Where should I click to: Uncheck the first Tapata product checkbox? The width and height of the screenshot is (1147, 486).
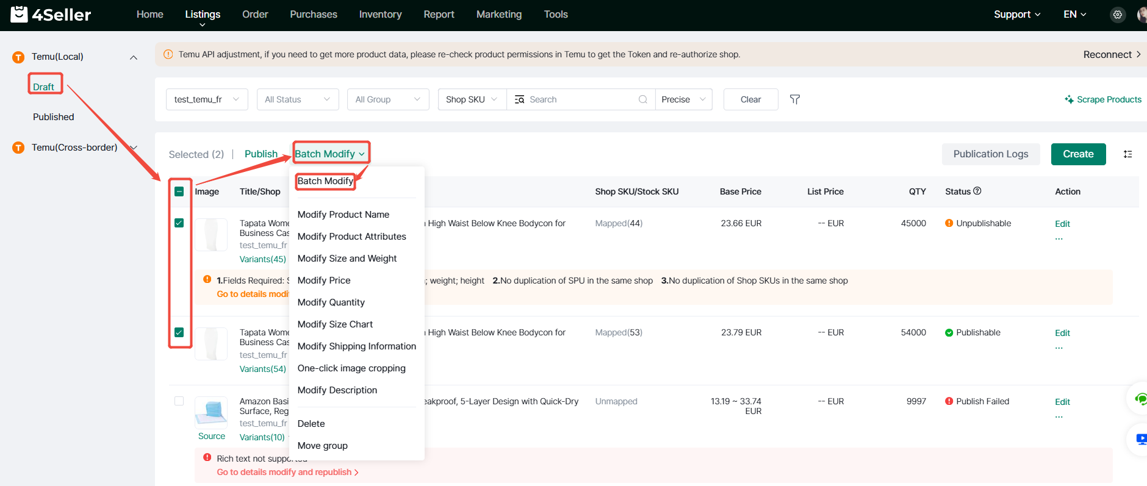179,223
